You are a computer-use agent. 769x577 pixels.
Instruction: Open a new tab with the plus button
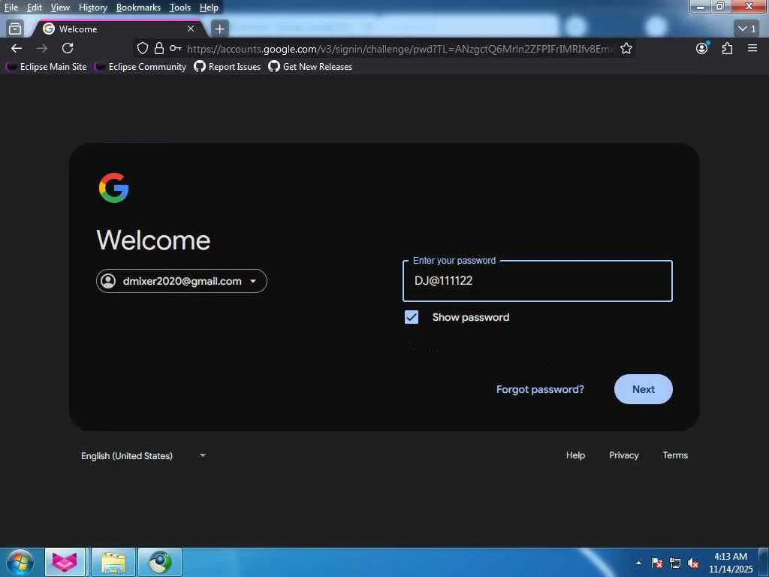point(220,29)
